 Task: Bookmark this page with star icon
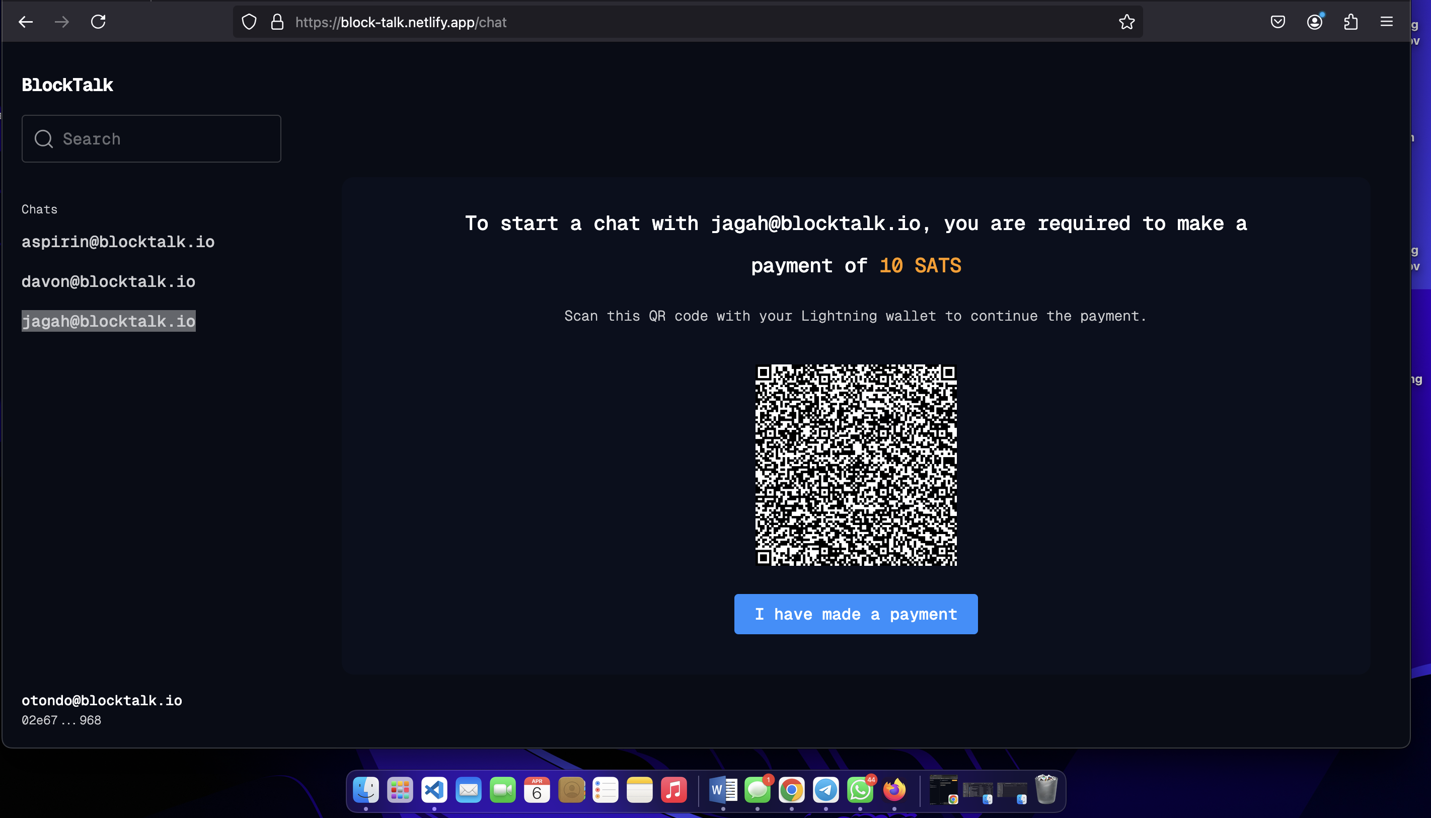(1126, 22)
